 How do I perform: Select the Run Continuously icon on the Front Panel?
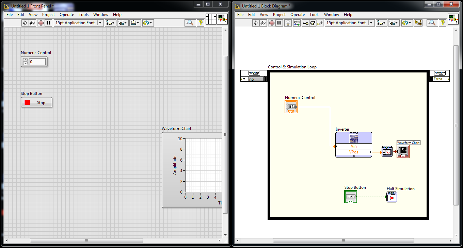coord(33,23)
